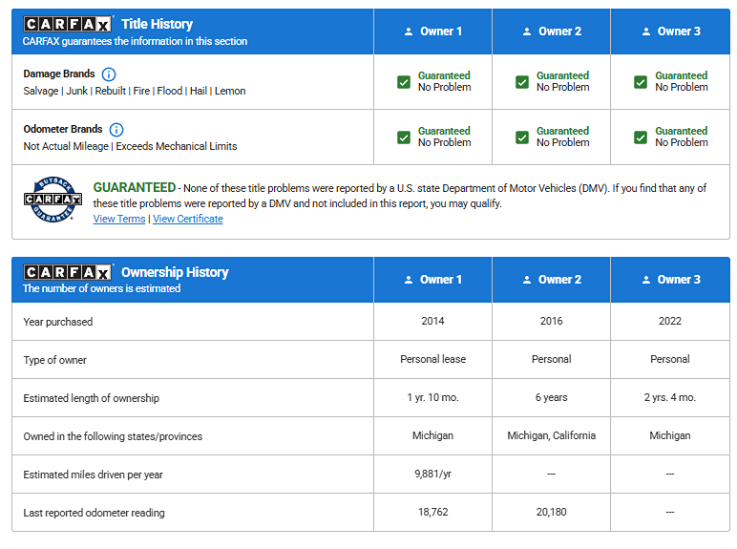Click year 2016 for Owner 2

tap(552, 321)
